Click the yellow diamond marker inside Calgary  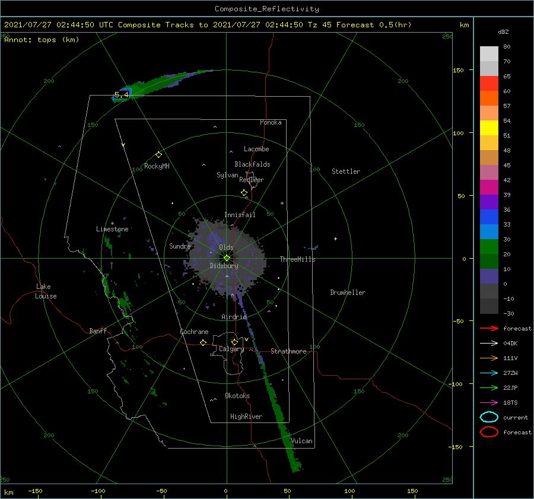(x=234, y=342)
